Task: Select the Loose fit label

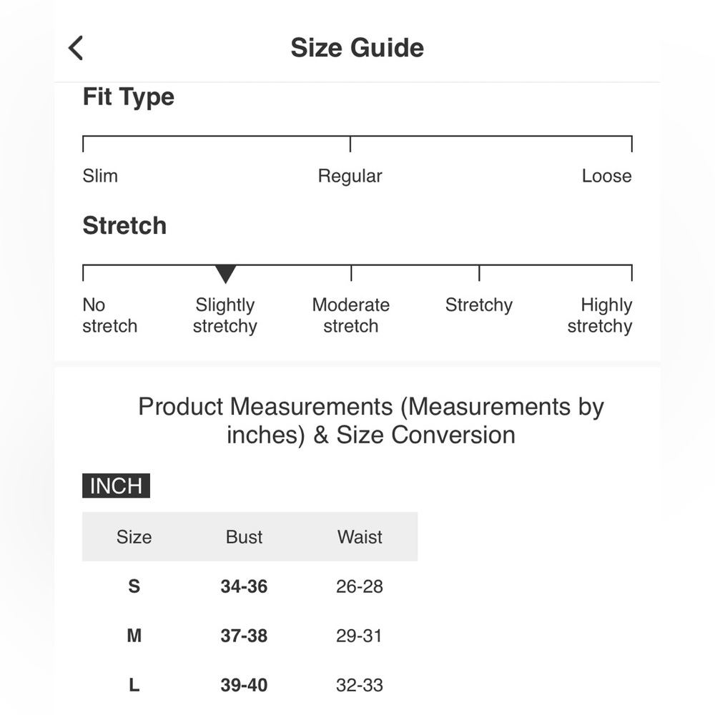Action: tap(606, 176)
